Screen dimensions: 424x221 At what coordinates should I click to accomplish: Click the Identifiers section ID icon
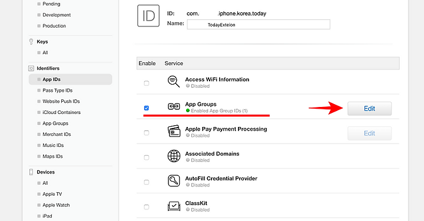click(31, 68)
